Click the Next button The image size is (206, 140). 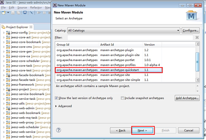[x=142, y=131]
